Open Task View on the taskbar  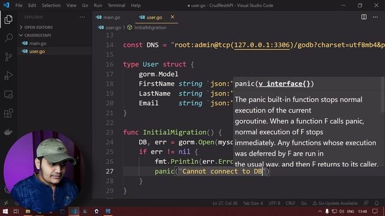(x=16, y=211)
